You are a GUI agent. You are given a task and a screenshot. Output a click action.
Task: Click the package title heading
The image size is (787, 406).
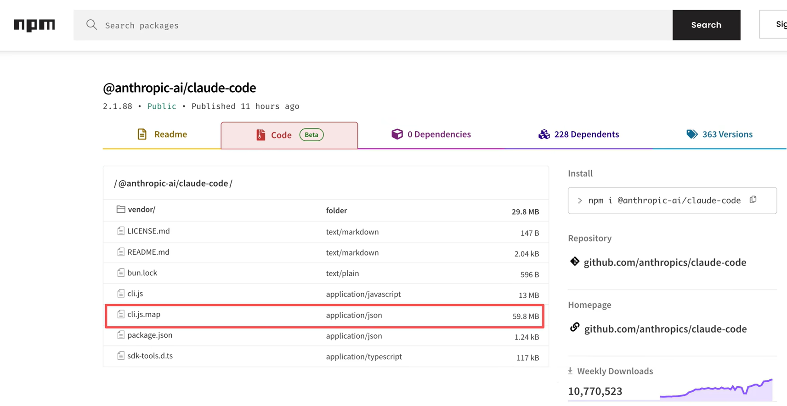(179, 88)
